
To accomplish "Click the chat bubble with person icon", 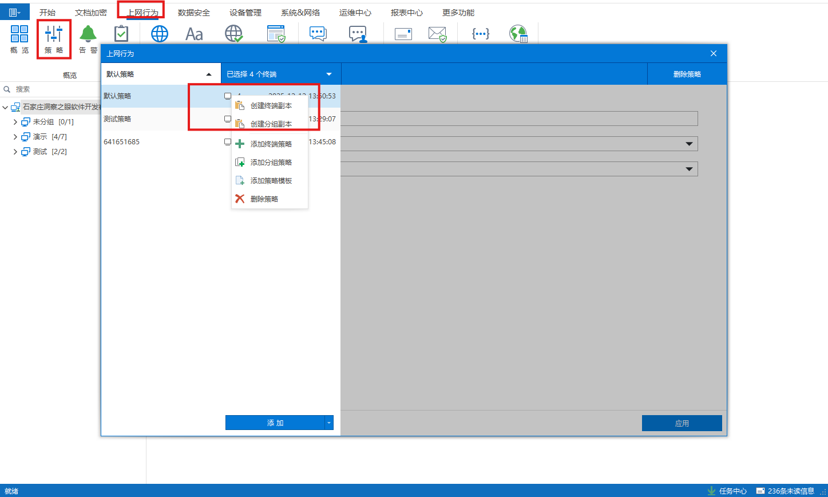I will click(358, 34).
